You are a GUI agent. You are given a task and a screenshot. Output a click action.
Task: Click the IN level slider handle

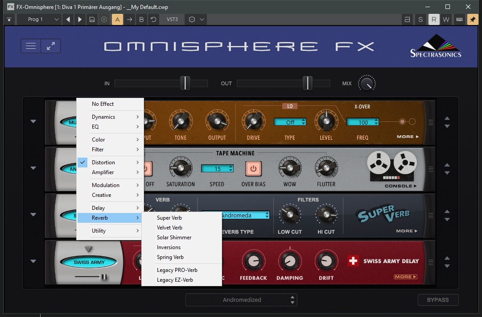(x=185, y=83)
